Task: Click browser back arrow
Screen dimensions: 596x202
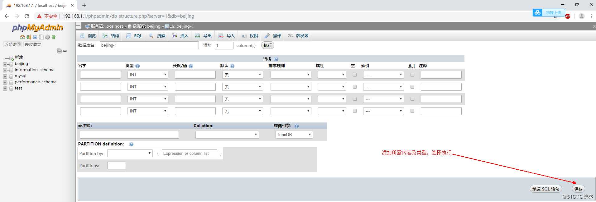Action: pos(7,16)
